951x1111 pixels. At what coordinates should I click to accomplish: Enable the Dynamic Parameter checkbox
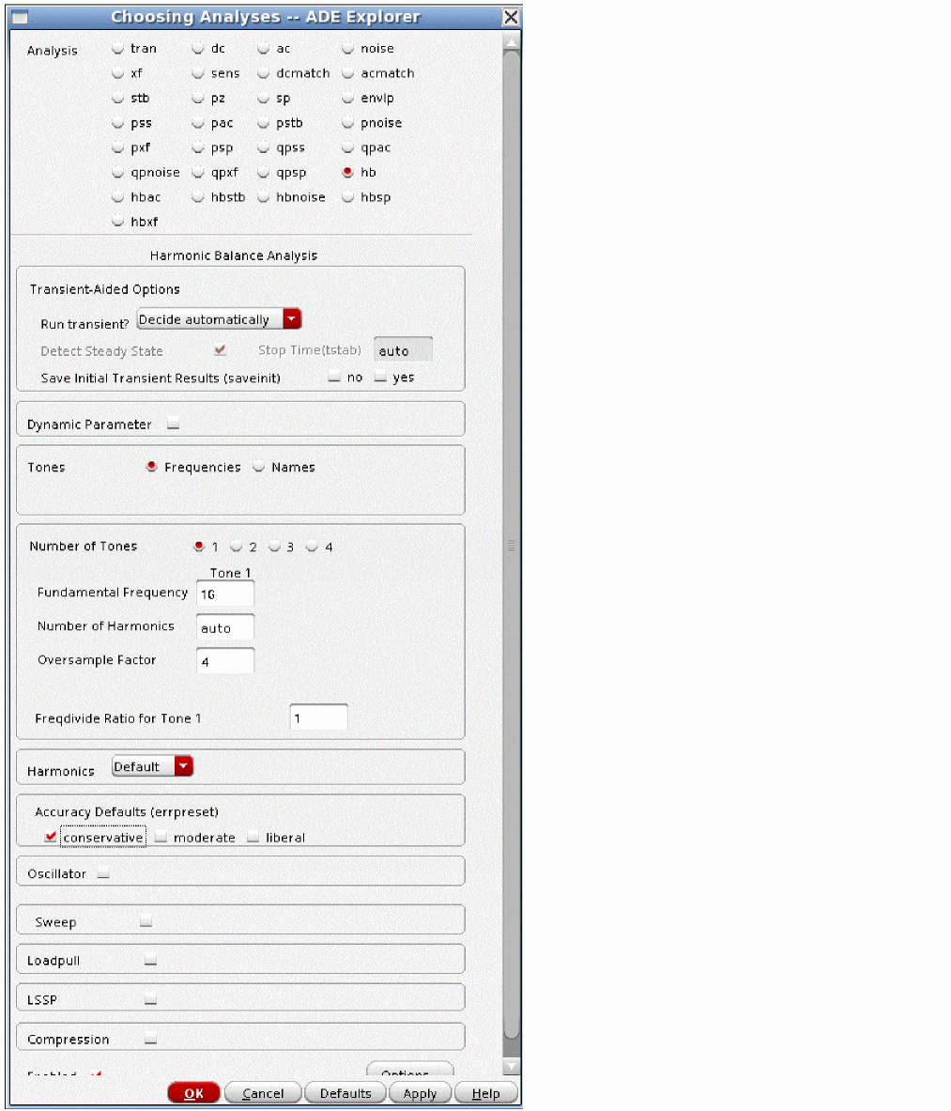(x=173, y=424)
